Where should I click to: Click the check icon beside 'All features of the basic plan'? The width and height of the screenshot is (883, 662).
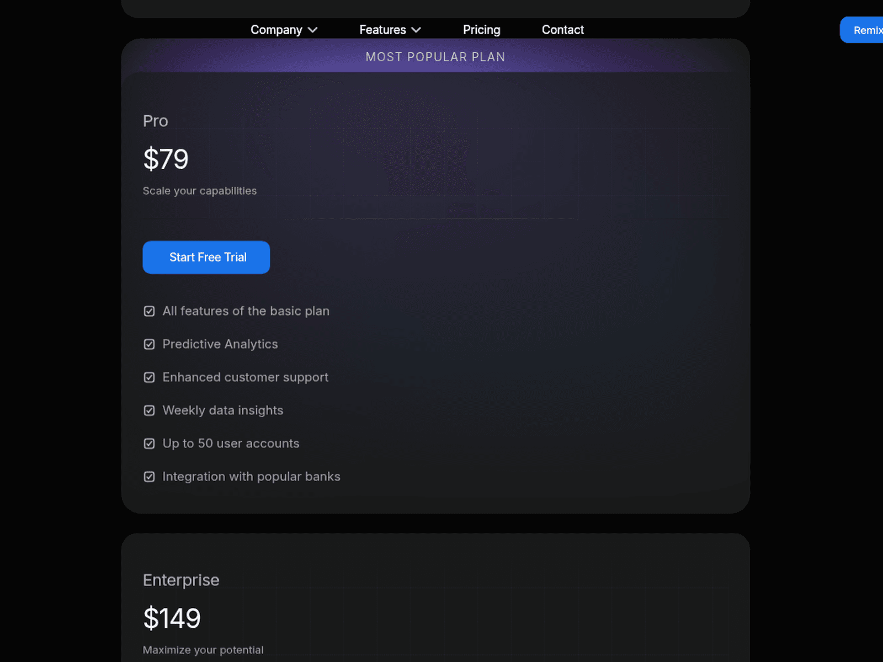(x=149, y=311)
